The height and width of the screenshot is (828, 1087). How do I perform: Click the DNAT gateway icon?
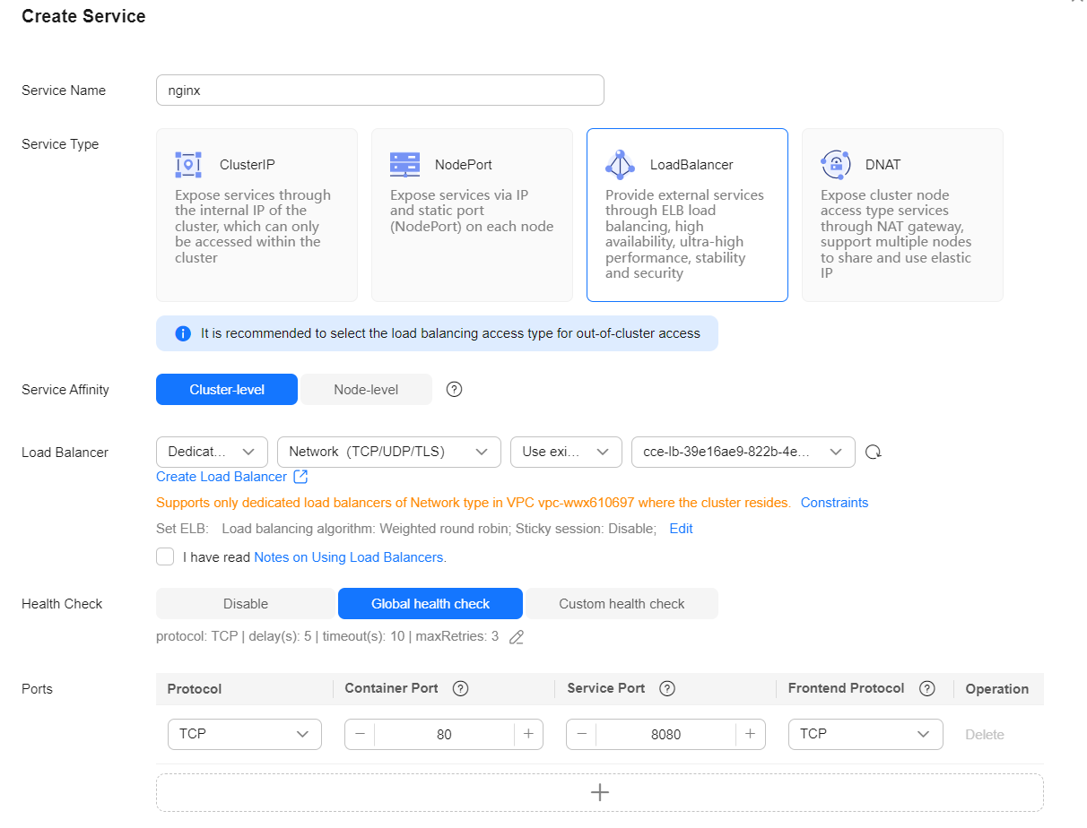pyautogui.click(x=836, y=165)
